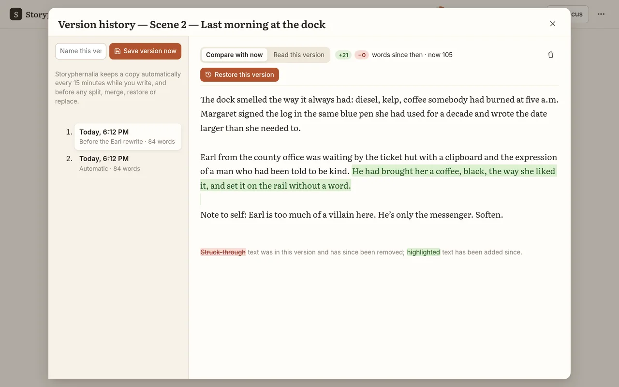The image size is (619, 387).
Task: Click the −0 words removed badge
Action: 362,55
